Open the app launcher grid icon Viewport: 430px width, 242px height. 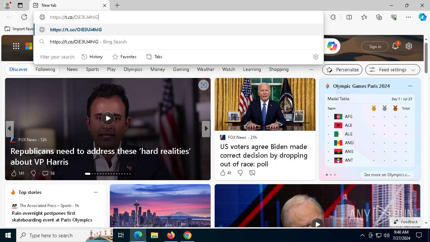tap(16, 46)
